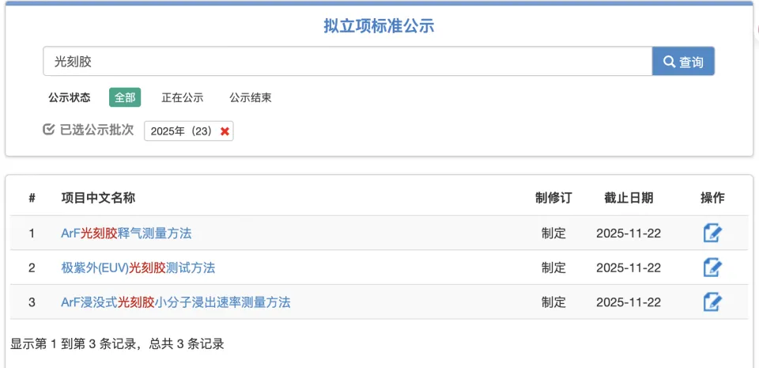The height and width of the screenshot is (368, 759).
Task: Click edit icon for ArF浸没式光刻胶小分子浸出速率 row
Action: click(x=712, y=302)
